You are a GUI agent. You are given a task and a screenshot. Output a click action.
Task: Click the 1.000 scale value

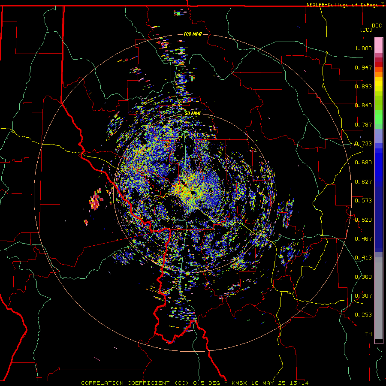[x=363, y=48]
